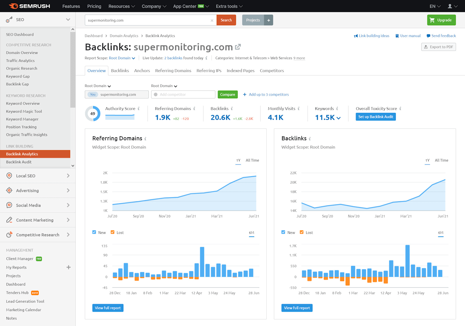The width and height of the screenshot is (465, 326).
Task: Open Root Domain dropdown above competitor field
Action: [164, 86]
